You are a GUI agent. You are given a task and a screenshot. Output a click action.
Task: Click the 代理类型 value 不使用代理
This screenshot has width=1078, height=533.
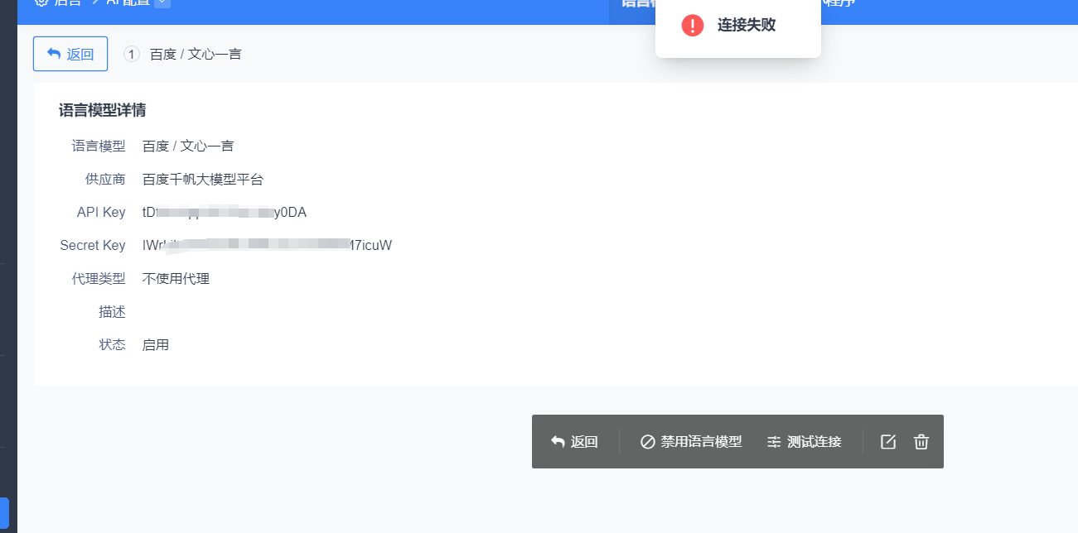(176, 278)
